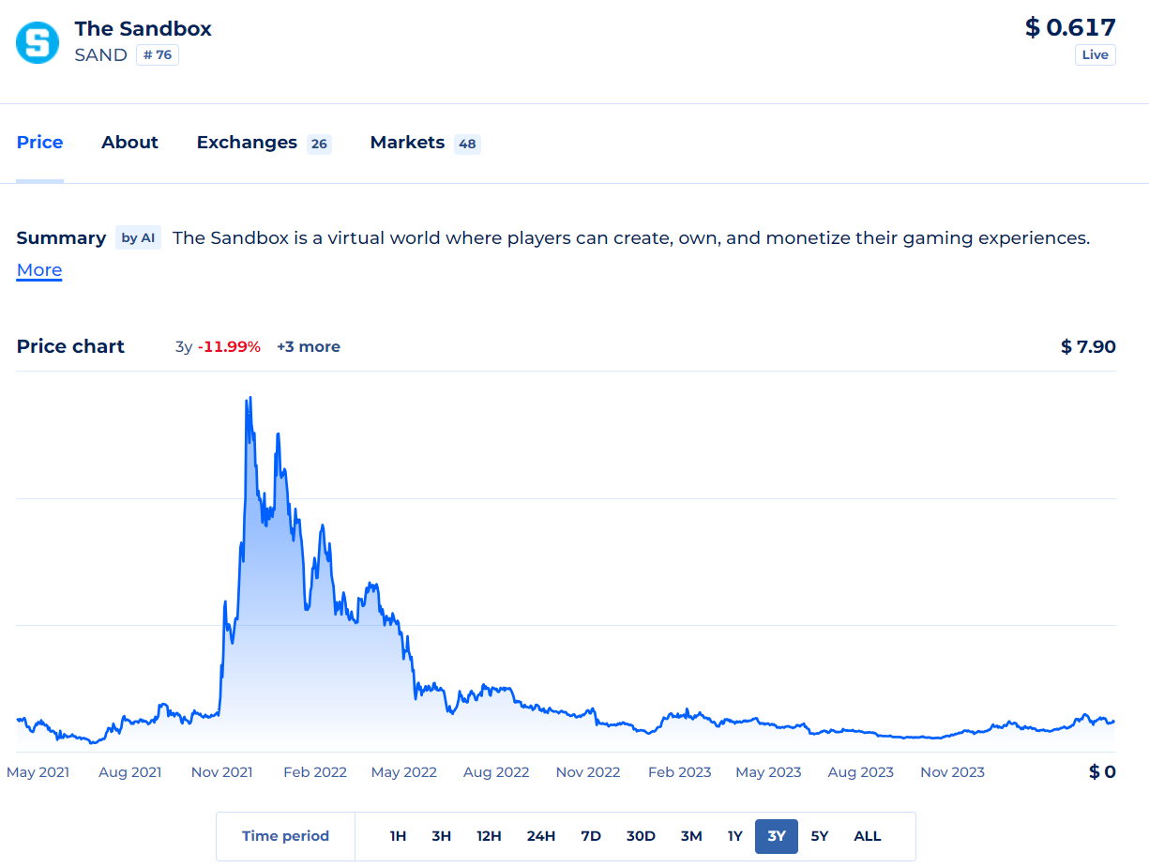Viewport: 1149px width, 868px height.
Task: Select the 24H time period
Action: (x=541, y=836)
